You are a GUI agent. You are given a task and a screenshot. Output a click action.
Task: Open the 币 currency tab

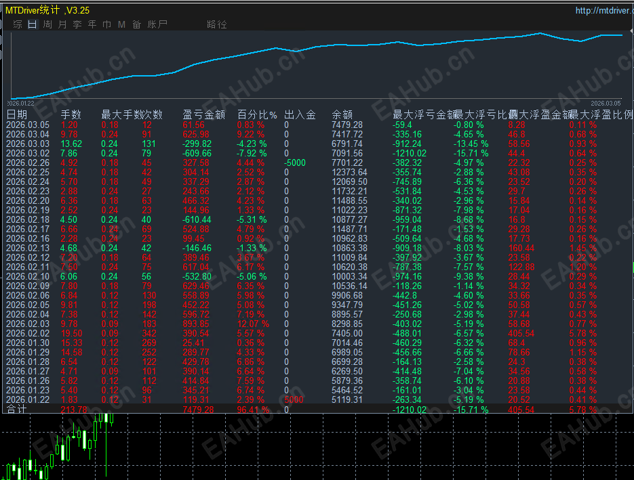click(x=106, y=24)
